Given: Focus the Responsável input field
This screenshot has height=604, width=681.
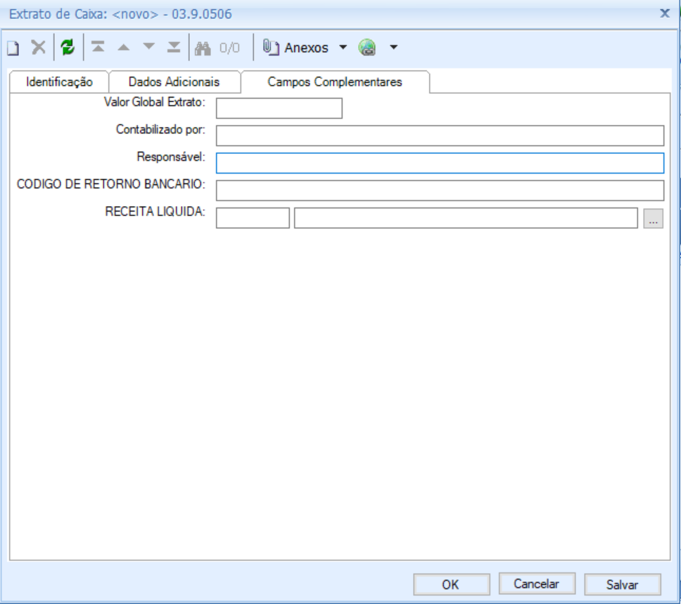Looking at the screenshot, I should click(440, 163).
